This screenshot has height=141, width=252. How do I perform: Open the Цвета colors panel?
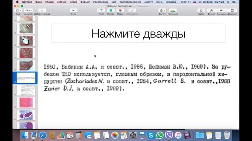point(201,11)
